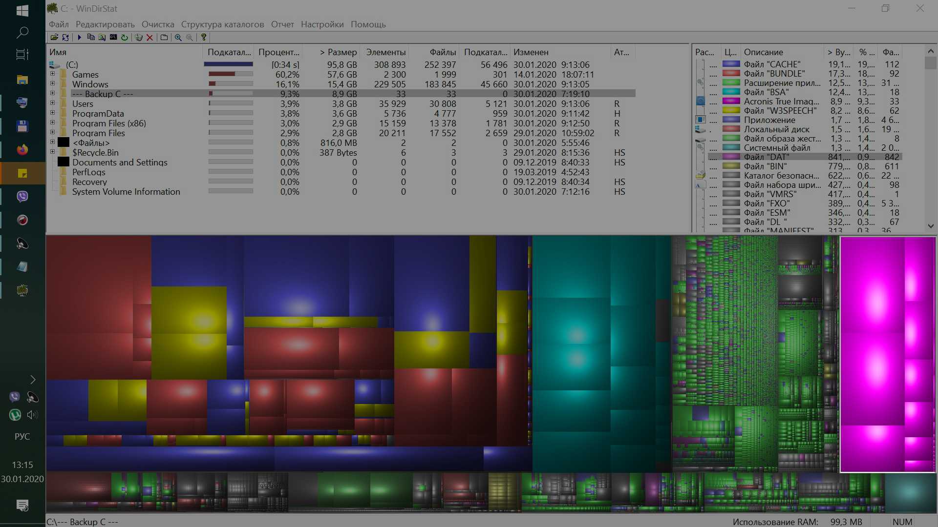Viewport: 938px width, 527px height.
Task: Sort by the Размер column header
Action: 339,52
